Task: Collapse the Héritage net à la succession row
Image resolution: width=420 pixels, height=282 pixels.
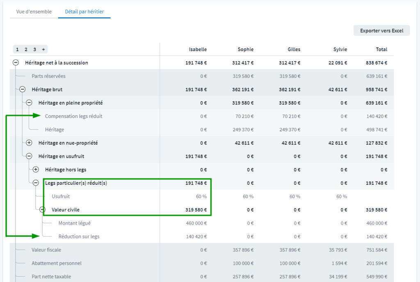Action: click(x=16, y=63)
